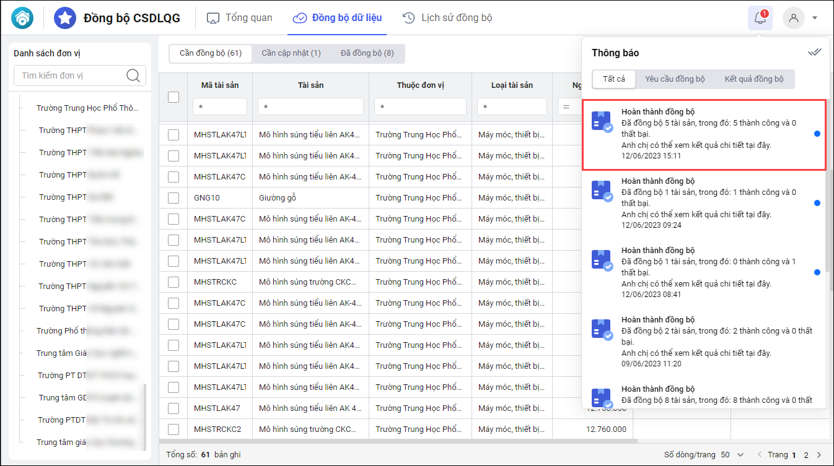
Task: Open the user avatar icon
Action: tap(794, 18)
